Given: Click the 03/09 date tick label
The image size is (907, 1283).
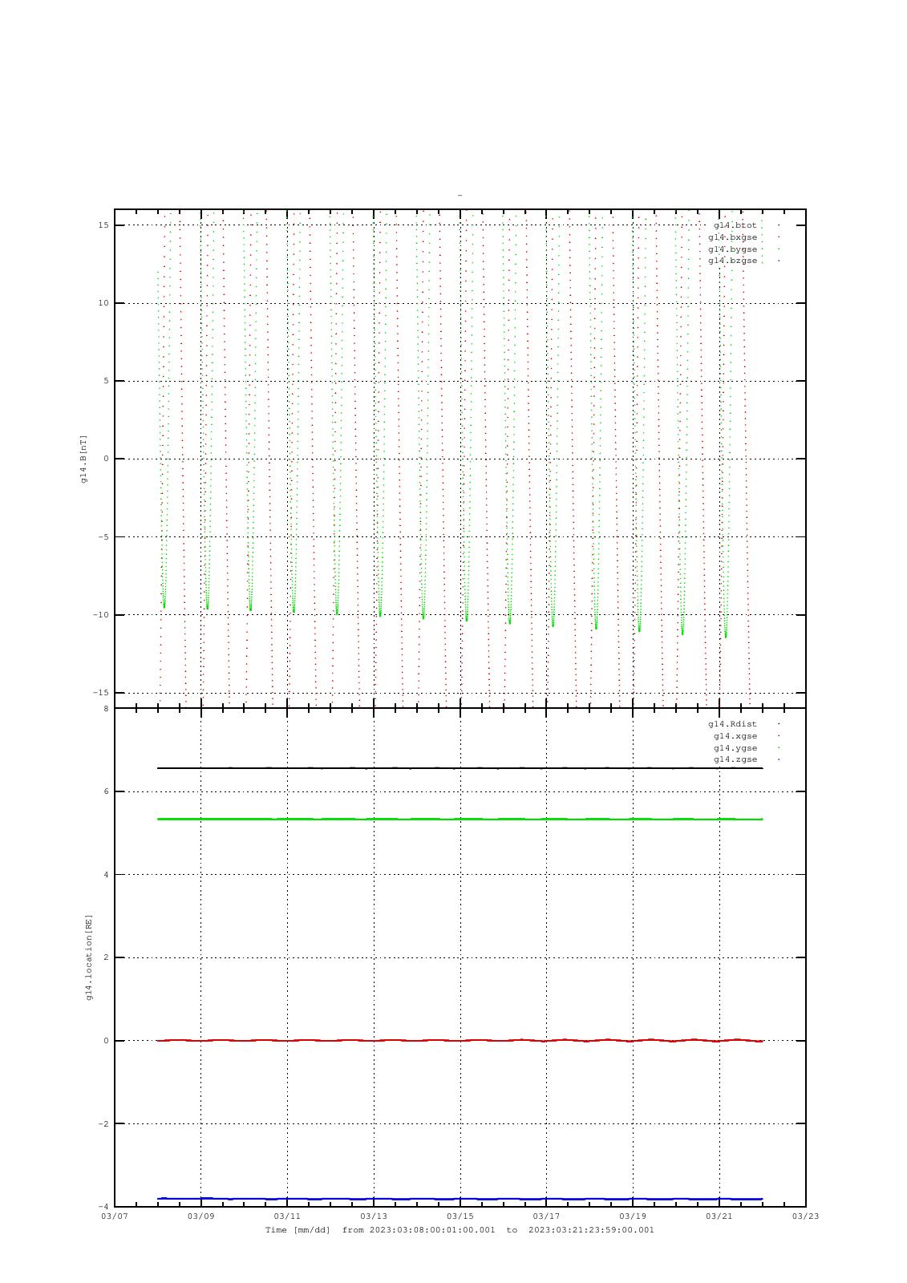Looking at the screenshot, I should pyautogui.click(x=201, y=1216).
